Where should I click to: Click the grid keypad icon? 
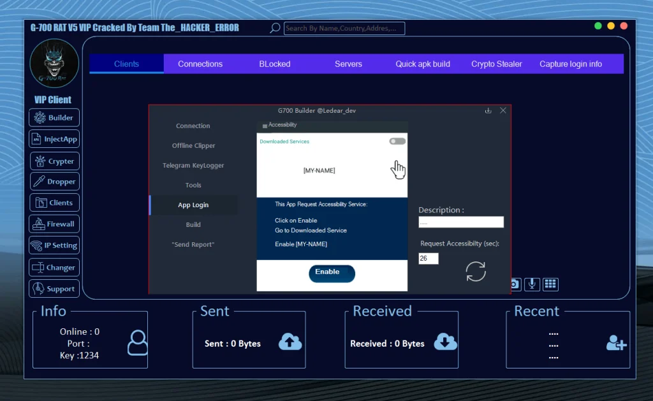[x=550, y=284]
